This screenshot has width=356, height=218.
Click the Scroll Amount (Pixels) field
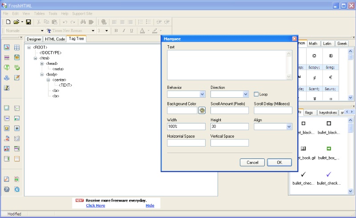click(x=230, y=111)
